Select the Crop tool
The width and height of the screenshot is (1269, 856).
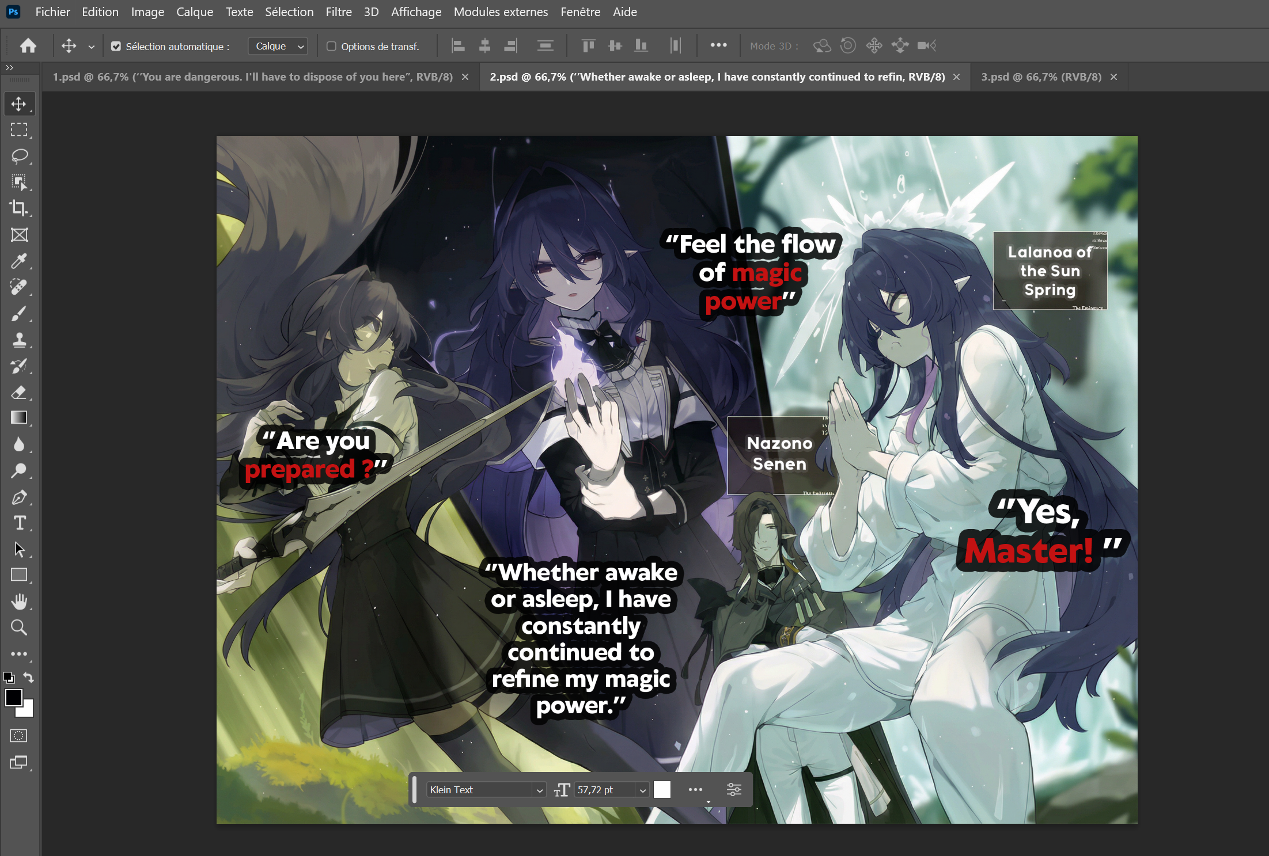[18, 208]
